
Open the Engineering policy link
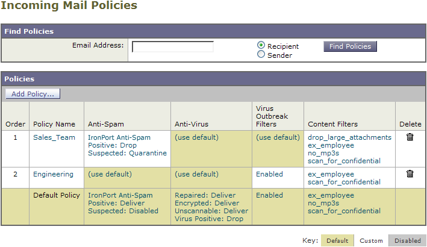54,174
